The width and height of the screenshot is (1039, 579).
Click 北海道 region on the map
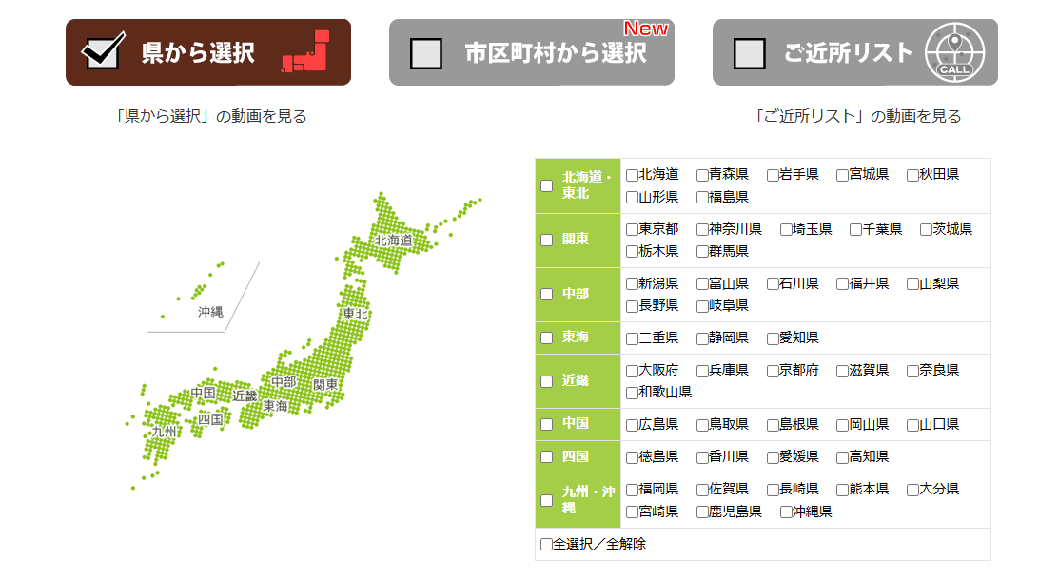click(394, 240)
